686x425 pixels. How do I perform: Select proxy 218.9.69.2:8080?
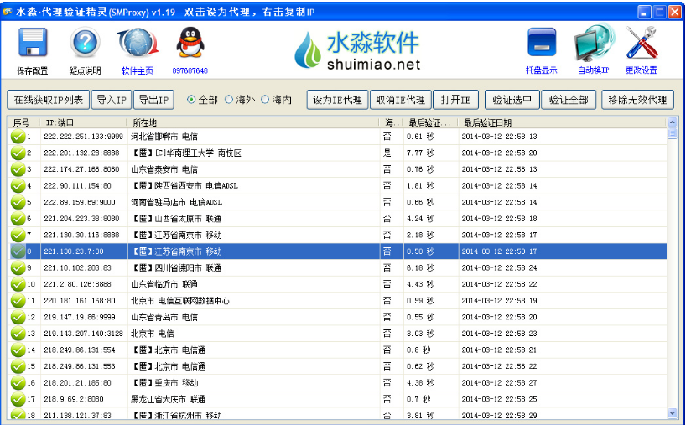click(x=74, y=399)
